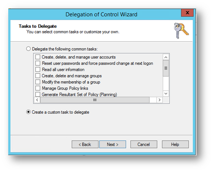This screenshot has height=172, width=213.
Task: Enable 'Generate Resultant Set of Policy (Planning)'
Action: click(38, 94)
